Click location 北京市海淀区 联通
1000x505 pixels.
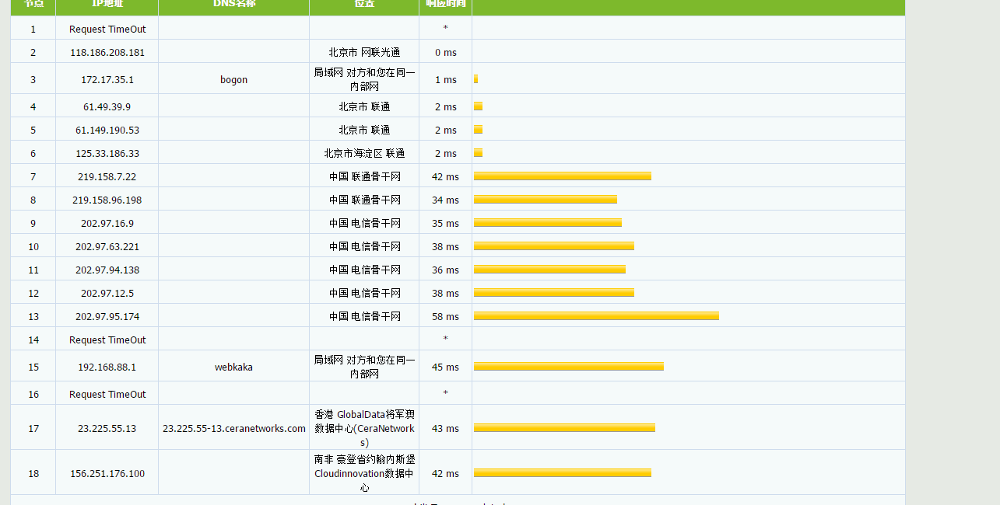pyautogui.click(x=364, y=153)
